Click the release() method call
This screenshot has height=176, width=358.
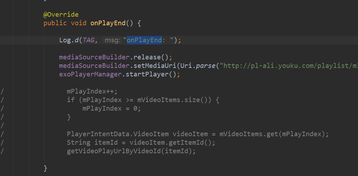click(151, 57)
